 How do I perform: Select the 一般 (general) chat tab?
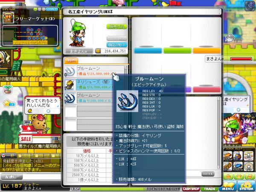[x=9, y=156]
